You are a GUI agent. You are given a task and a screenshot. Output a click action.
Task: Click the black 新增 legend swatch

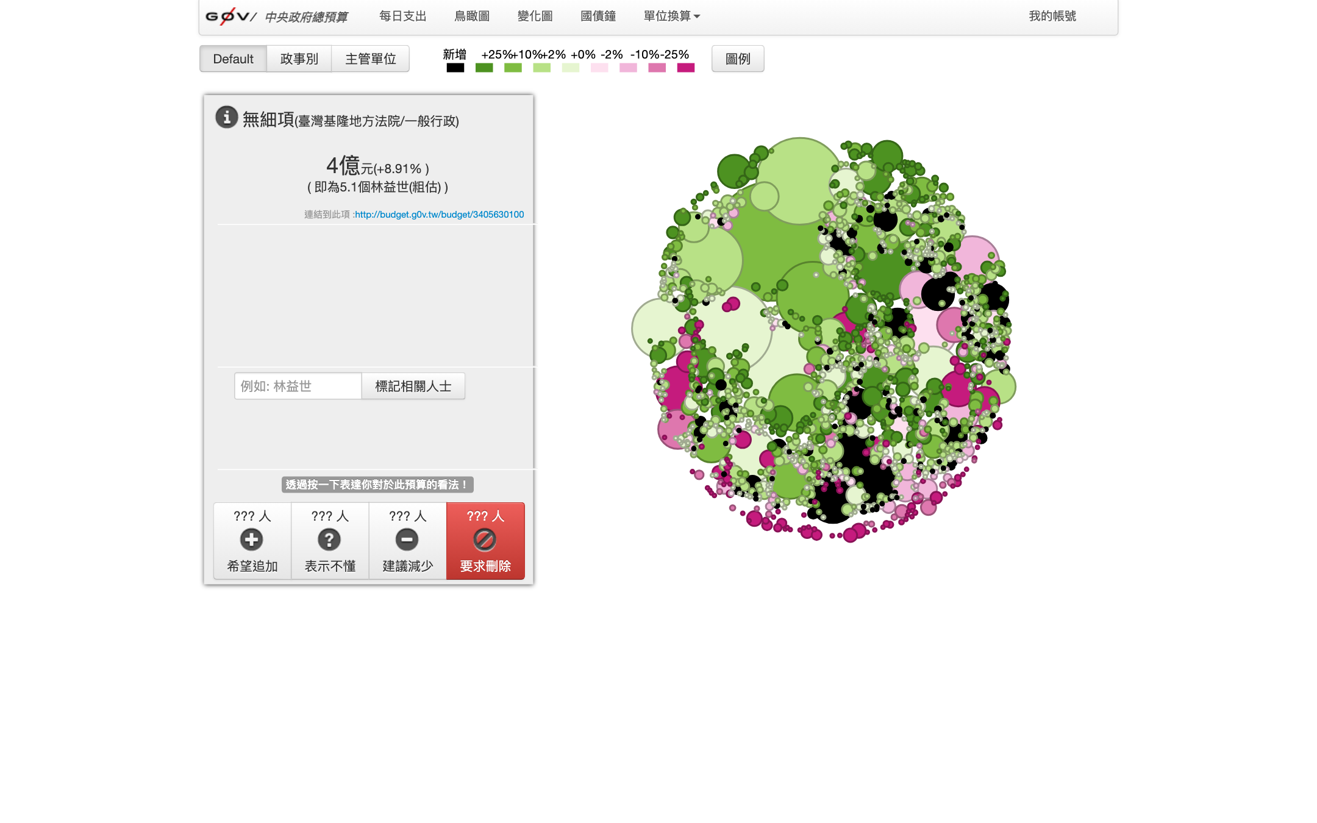(455, 68)
